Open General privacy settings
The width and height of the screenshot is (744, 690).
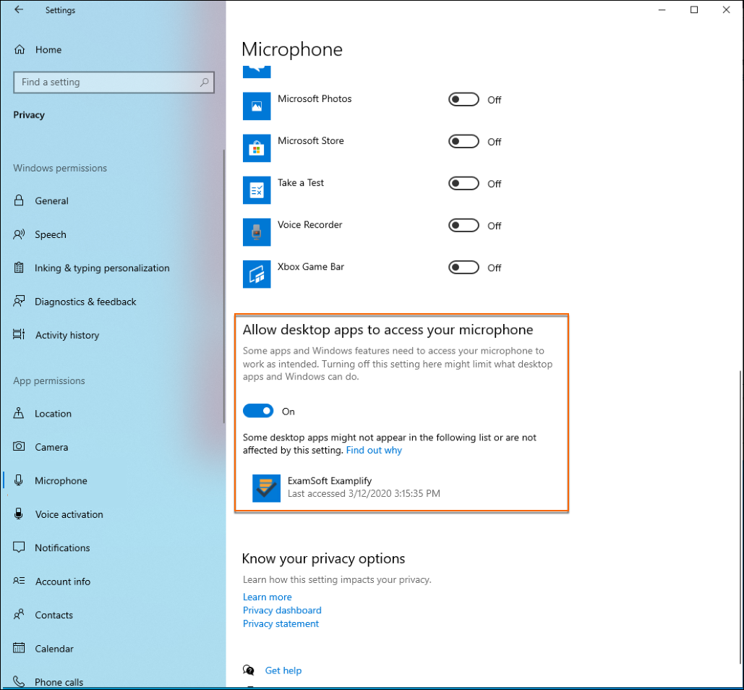(x=51, y=201)
